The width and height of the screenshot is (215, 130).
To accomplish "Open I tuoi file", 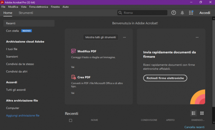I will click(12, 49).
